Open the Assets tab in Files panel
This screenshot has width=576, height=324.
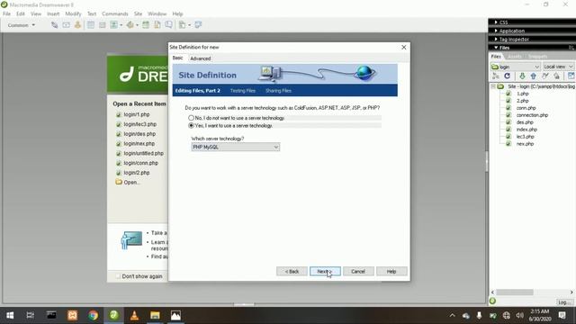pos(515,56)
